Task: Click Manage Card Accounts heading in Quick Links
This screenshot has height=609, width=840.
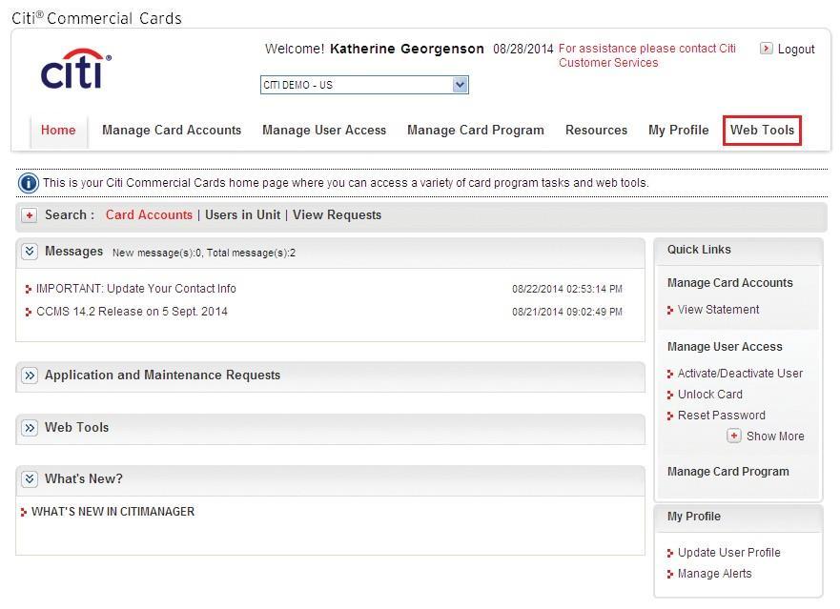Action: point(729,283)
